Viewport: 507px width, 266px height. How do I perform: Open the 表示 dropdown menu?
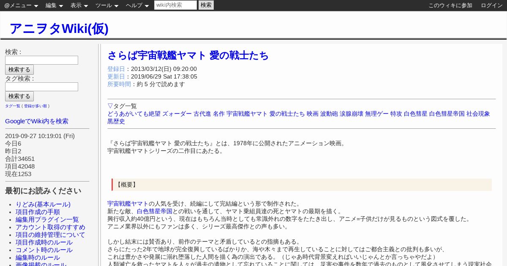pos(79,5)
